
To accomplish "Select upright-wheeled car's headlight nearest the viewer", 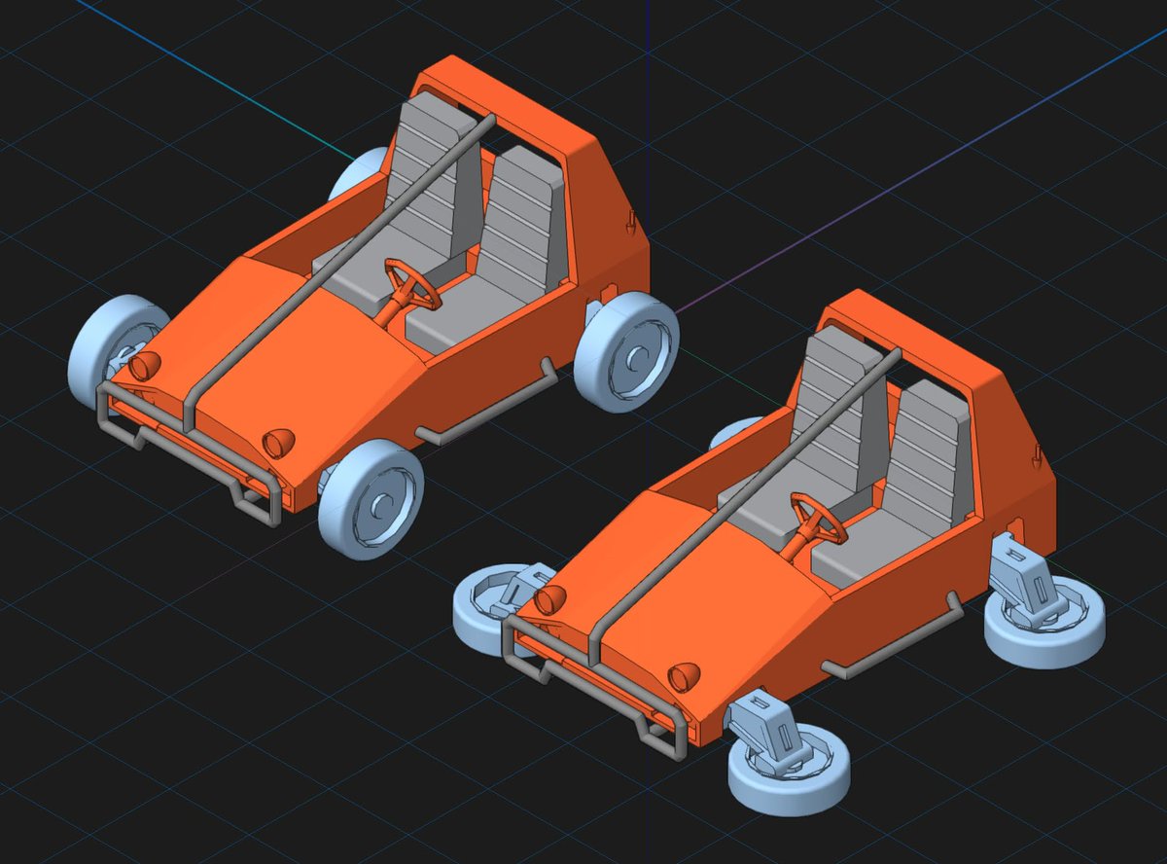I will (278, 443).
